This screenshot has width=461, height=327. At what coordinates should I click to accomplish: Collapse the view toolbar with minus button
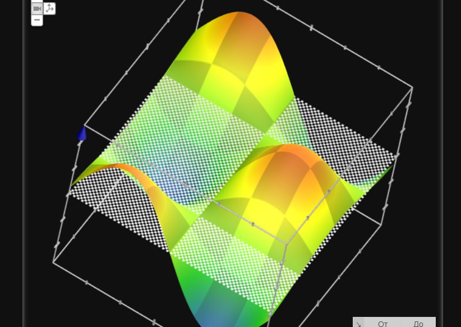37,20
